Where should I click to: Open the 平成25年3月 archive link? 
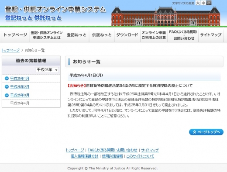coord(20,95)
